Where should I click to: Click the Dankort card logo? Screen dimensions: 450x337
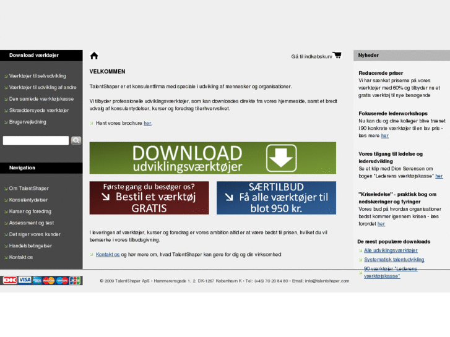click(10, 280)
